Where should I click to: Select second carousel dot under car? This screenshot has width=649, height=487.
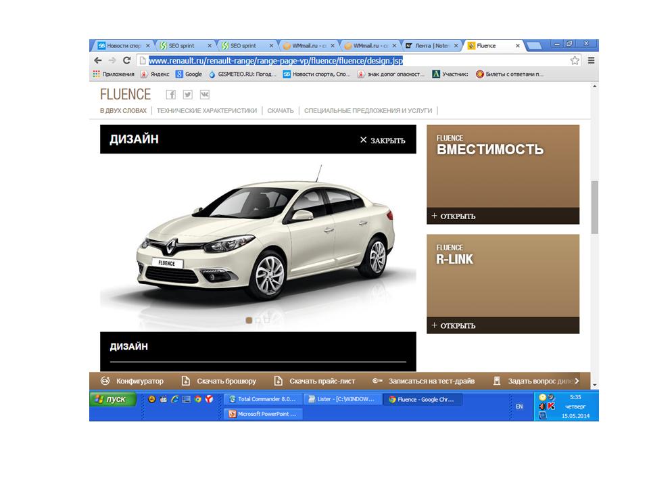[258, 320]
